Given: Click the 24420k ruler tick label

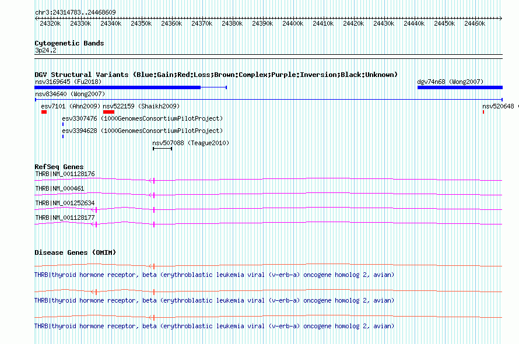Looking at the screenshot, I should (x=353, y=23).
